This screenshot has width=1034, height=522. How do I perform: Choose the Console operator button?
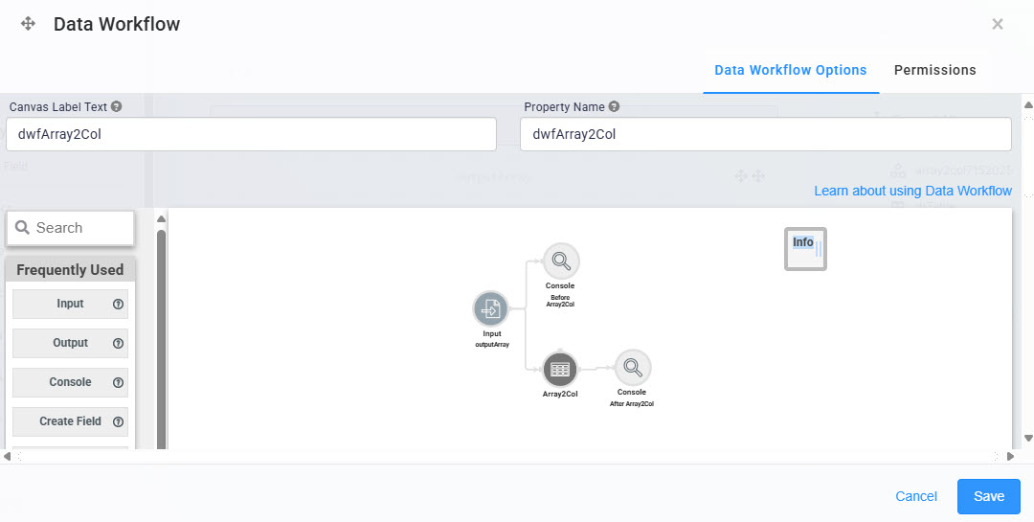pos(70,383)
